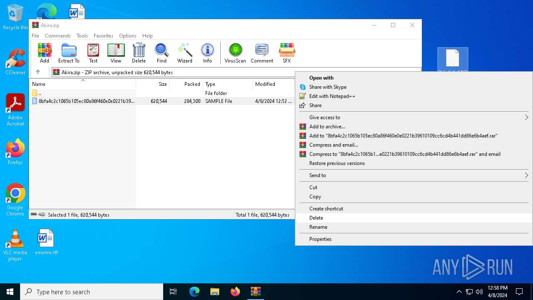Open Task View on the taskbar
Viewport: 533px width, 300px height.
click(x=173, y=292)
